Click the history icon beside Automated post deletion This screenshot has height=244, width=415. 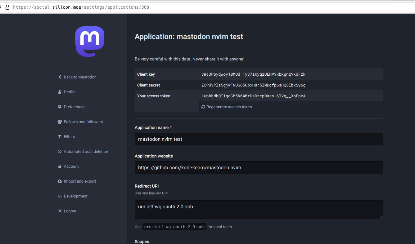pyautogui.click(x=60, y=151)
